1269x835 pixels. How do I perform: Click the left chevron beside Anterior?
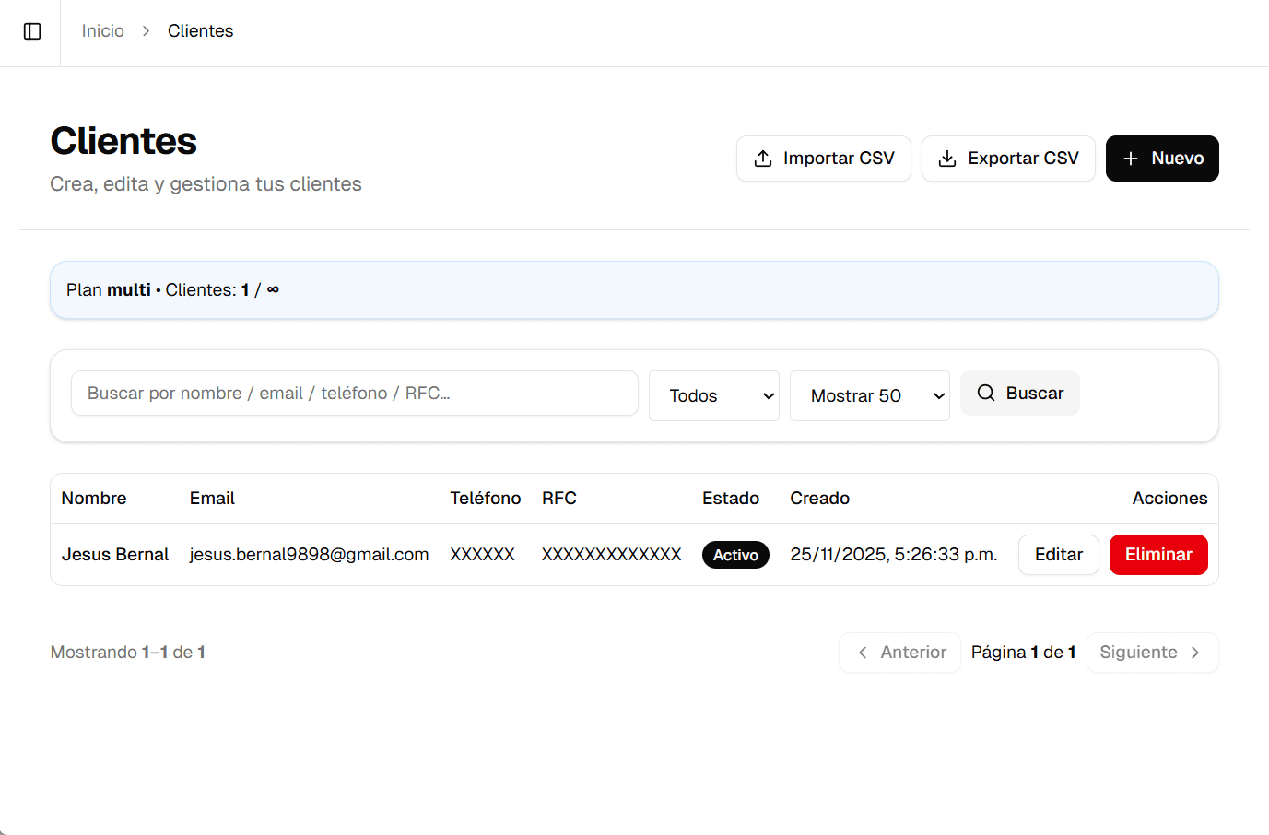click(863, 653)
